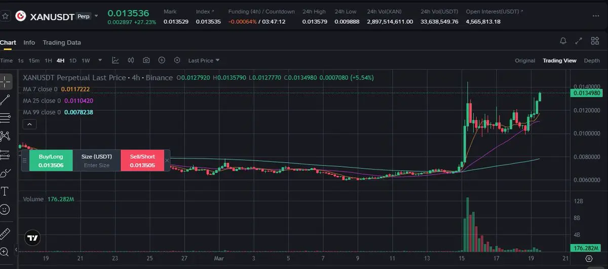Collapse the drawing toolbar arrow
This screenshot has height=269, width=608.
pos(16,250)
